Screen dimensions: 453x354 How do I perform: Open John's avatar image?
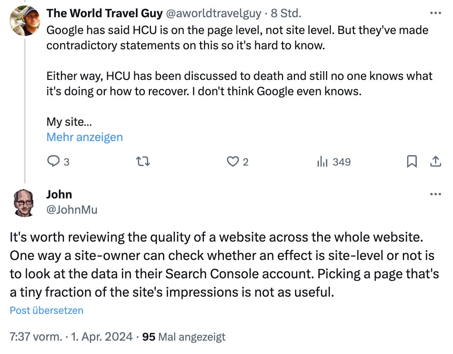[23, 203]
